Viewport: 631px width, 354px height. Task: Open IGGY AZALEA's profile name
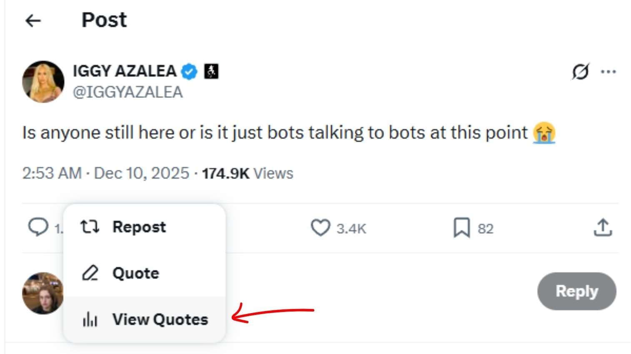click(x=125, y=71)
